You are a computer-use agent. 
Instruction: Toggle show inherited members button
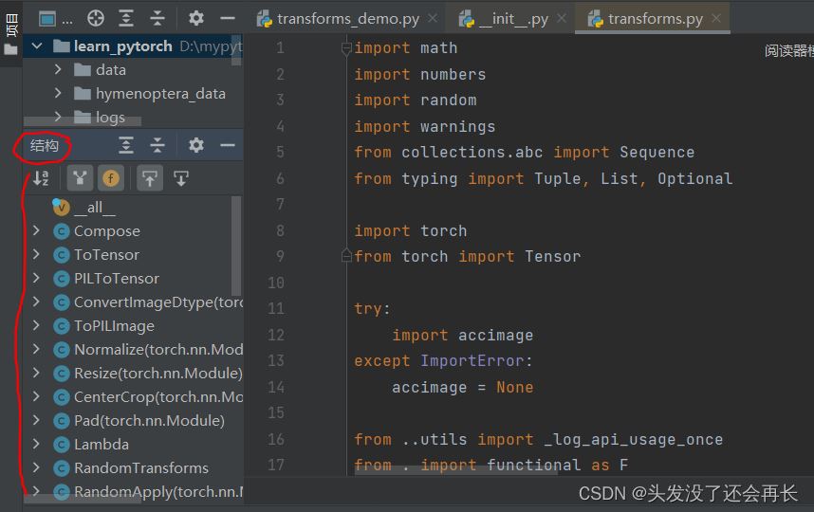pyautogui.click(x=81, y=177)
